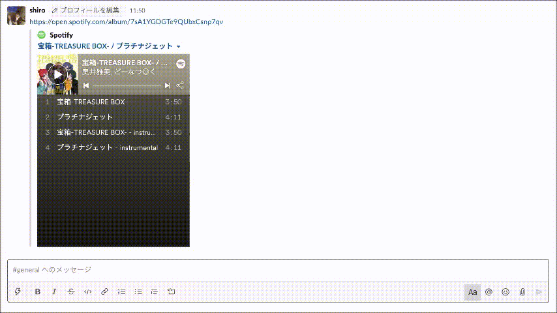Click the artist names under the player title
Image resolution: width=557 pixels, height=313 pixels.
click(x=121, y=72)
